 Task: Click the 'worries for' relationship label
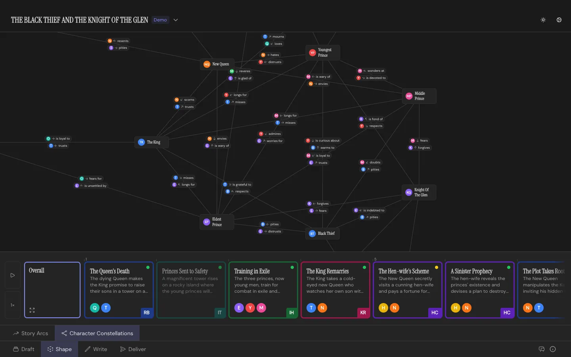[270, 141]
